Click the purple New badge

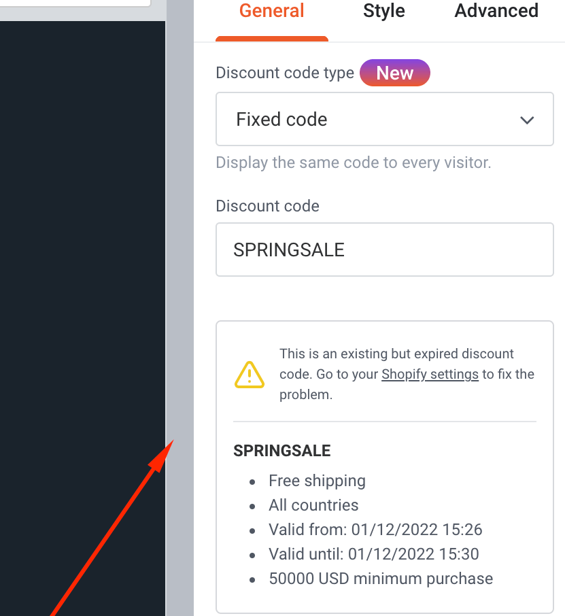coord(395,73)
